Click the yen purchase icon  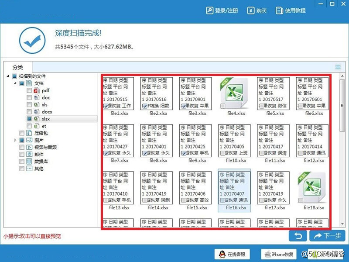(250, 10)
